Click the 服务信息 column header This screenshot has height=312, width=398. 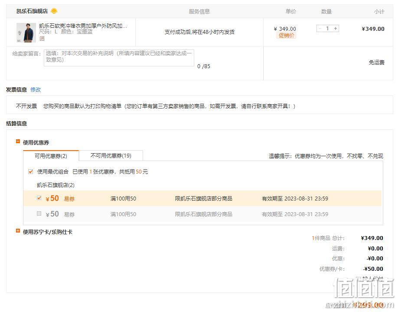199,11
